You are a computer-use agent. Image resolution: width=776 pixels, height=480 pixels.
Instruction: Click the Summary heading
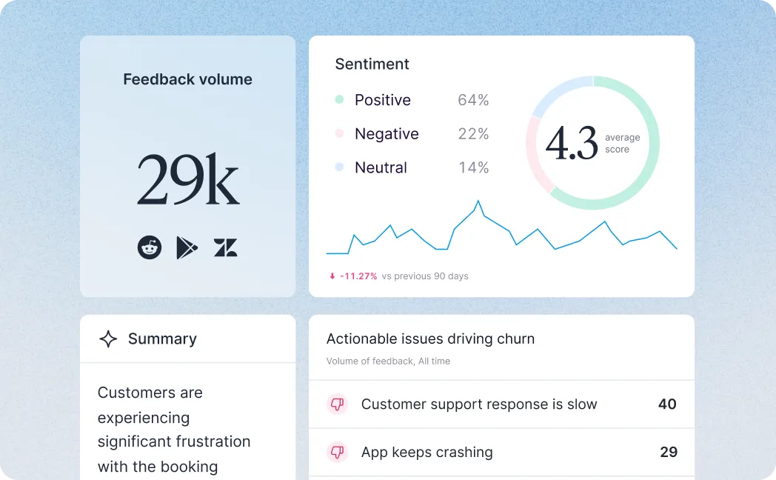(162, 339)
